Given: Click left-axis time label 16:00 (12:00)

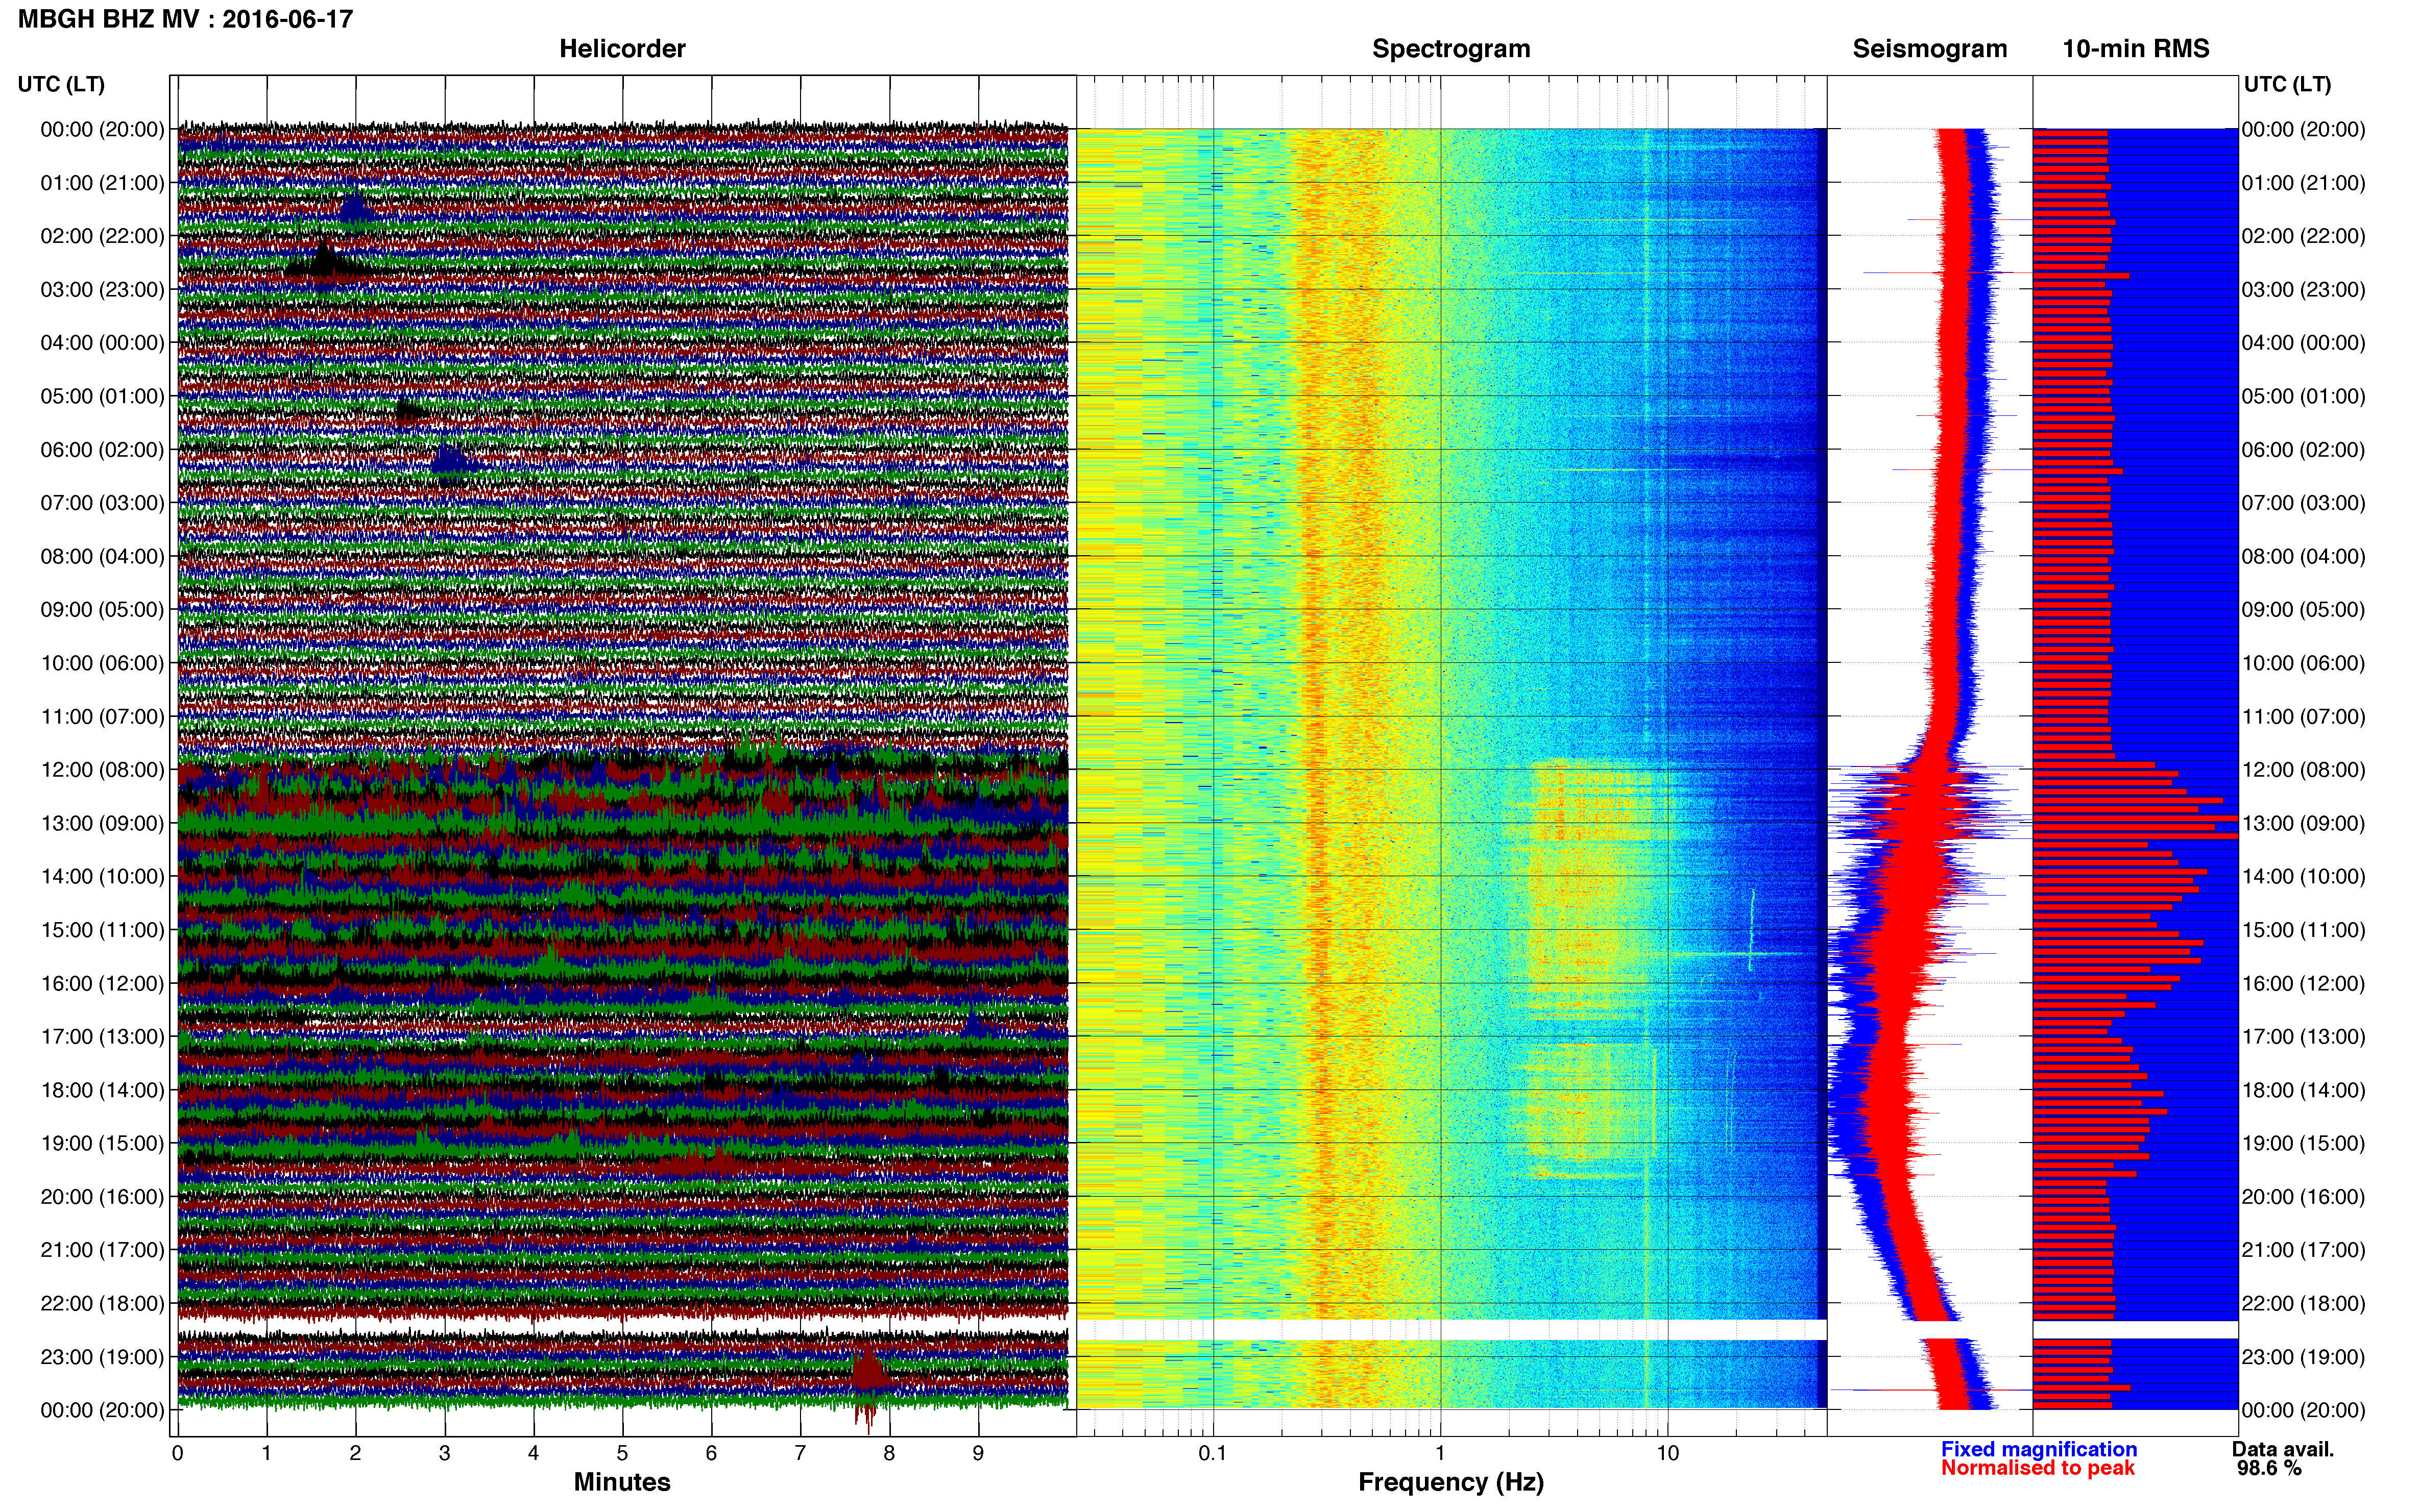Looking at the screenshot, I should tap(102, 983).
